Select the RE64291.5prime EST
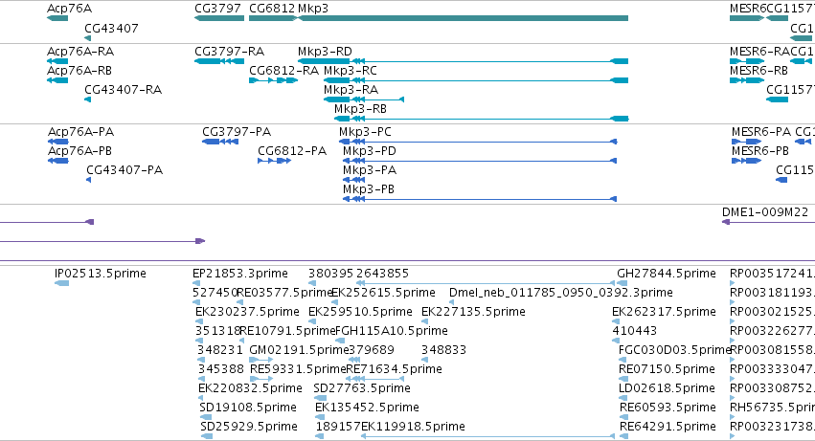This screenshot has height=441, width=815. pos(623,436)
